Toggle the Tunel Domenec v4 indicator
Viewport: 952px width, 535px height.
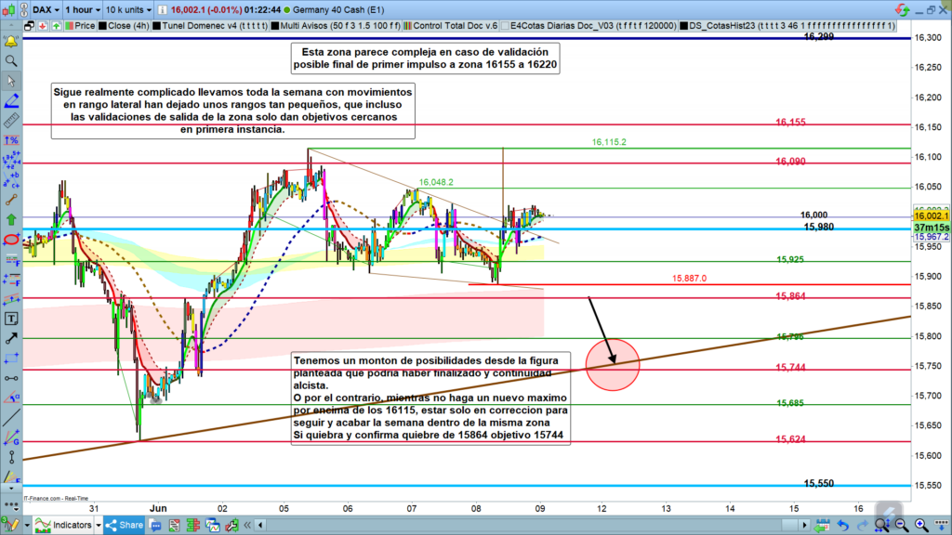(x=199, y=27)
